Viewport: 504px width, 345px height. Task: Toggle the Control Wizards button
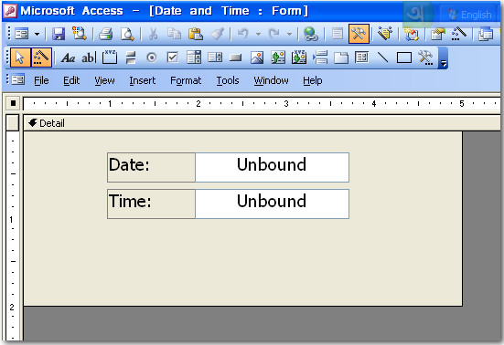tap(41, 57)
